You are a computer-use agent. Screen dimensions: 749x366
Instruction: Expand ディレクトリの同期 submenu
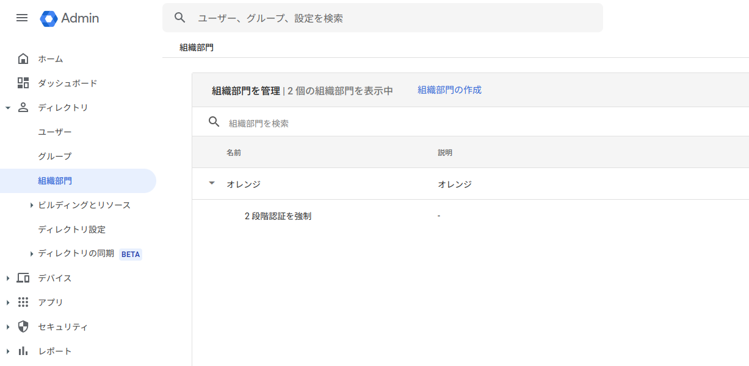31,254
